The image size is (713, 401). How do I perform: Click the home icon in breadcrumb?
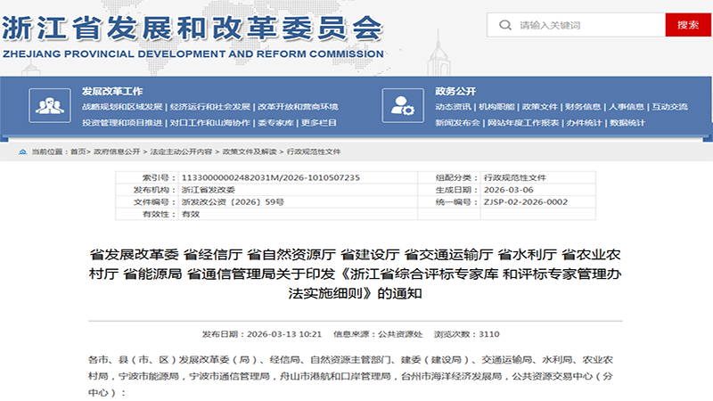click(x=23, y=151)
